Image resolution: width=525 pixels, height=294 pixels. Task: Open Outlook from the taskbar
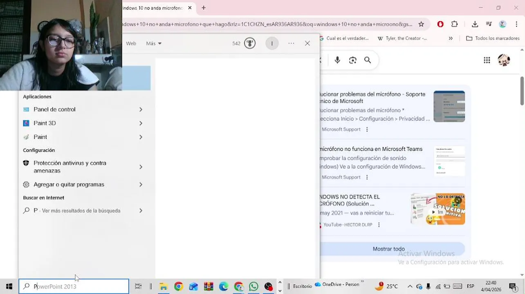tap(193, 287)
